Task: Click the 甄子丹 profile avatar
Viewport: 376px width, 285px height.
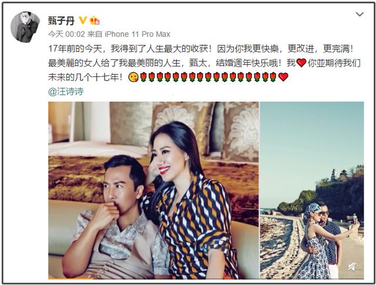Action: tap(25, 27)
